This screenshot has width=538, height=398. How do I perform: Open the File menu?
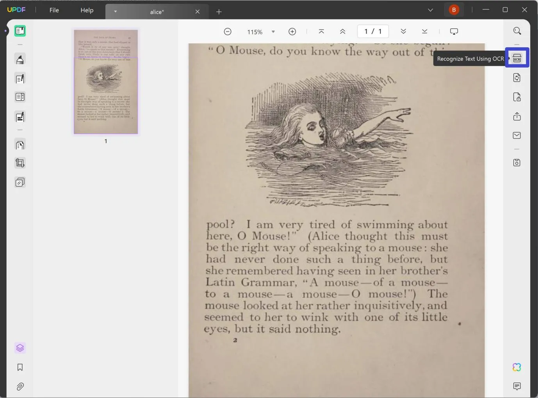54,10
